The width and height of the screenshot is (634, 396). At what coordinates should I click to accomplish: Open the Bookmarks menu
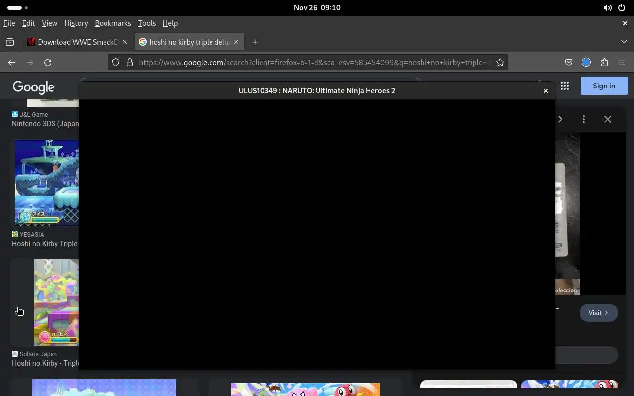tap(113, 23)
